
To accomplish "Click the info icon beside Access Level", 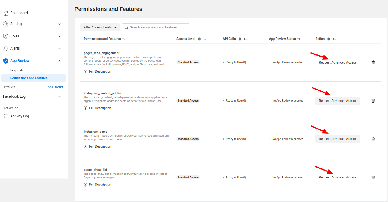I will [x=199, y=39].
